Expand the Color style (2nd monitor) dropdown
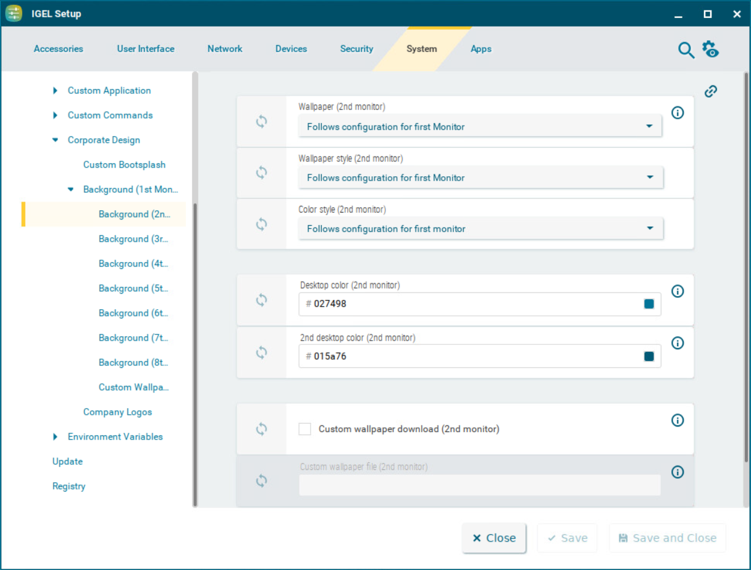751x570 pixels. pos(480,229)
